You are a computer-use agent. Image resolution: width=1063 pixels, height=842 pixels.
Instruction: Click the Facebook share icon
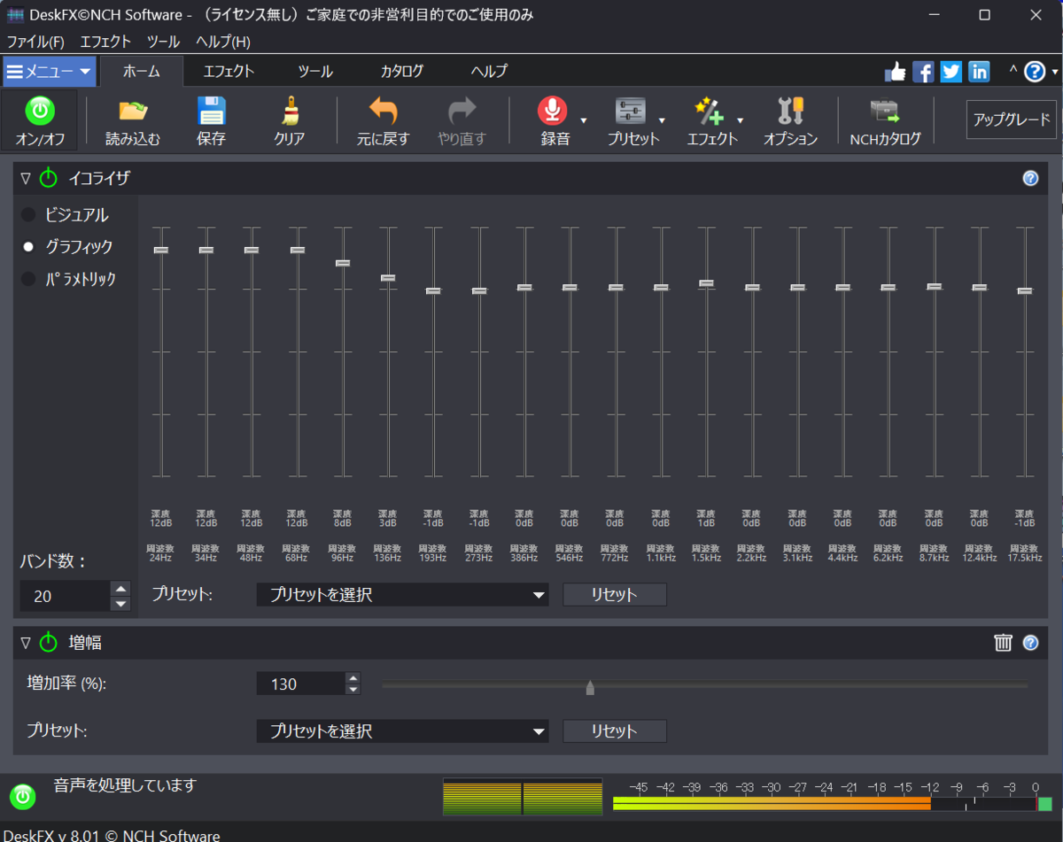click(923, 72)
